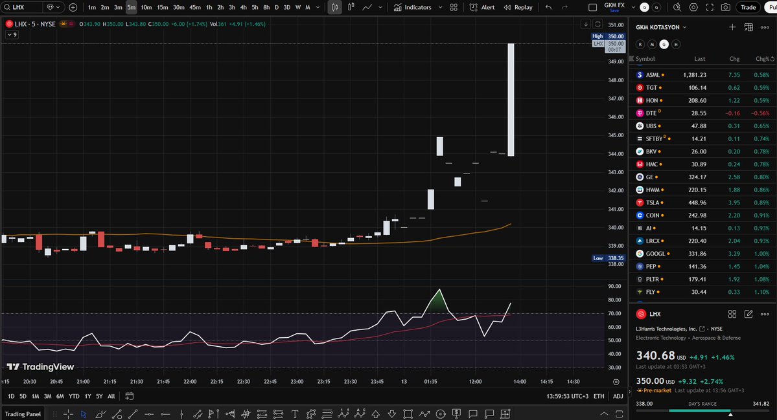Open go to date calendar icon

[x=130, y=396]
